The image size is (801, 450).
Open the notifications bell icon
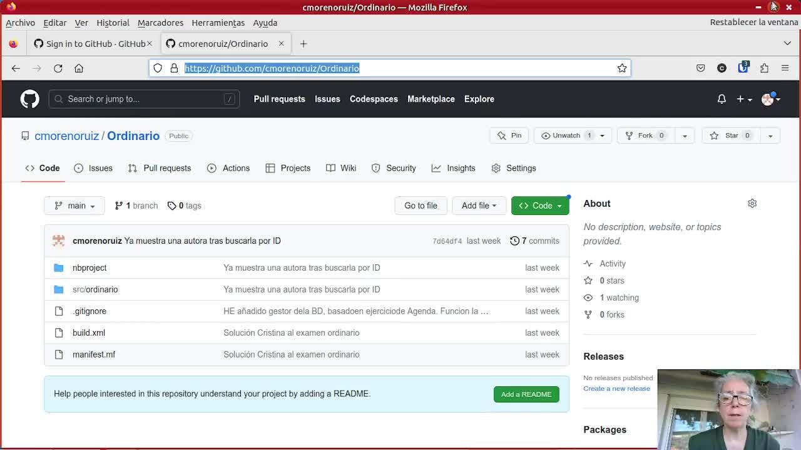[x=722, y=99]
